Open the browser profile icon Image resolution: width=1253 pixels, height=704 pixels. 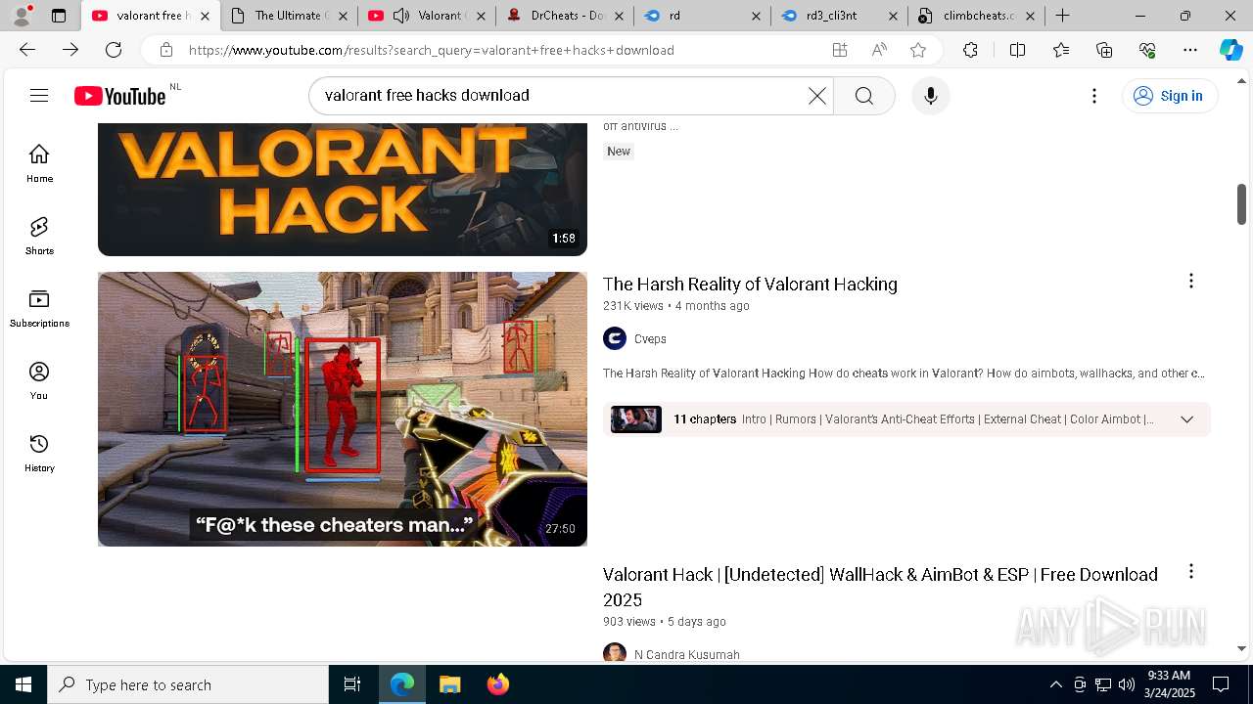(22, 16)
